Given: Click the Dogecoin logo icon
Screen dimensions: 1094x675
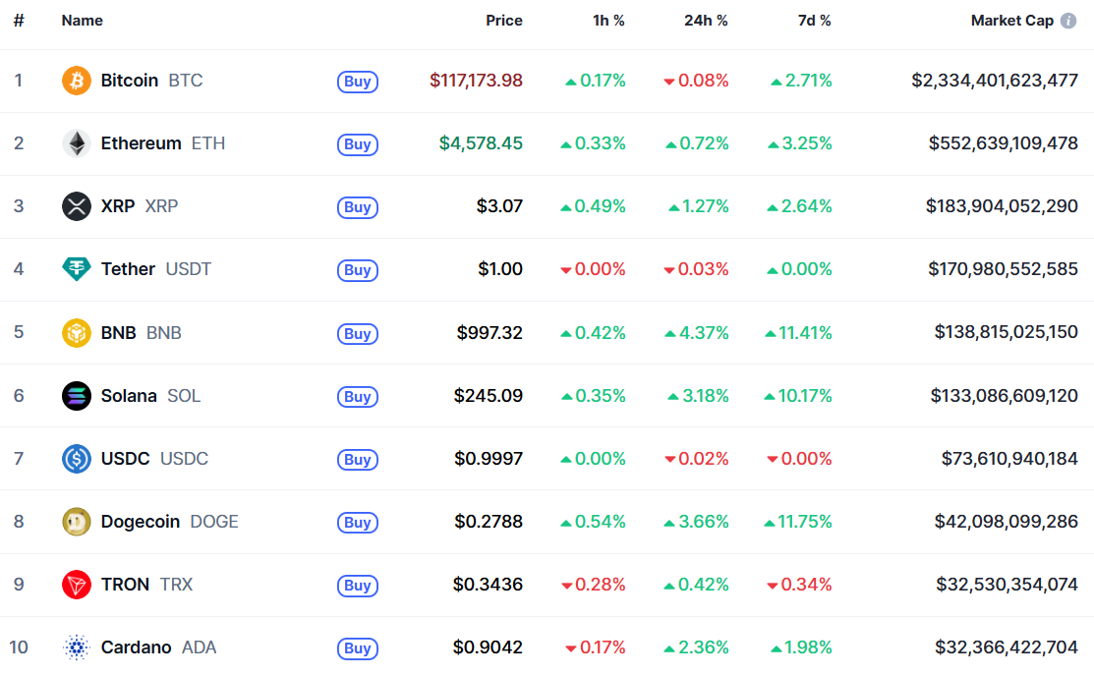Looking at the screenshot, I should click(77, 522).
